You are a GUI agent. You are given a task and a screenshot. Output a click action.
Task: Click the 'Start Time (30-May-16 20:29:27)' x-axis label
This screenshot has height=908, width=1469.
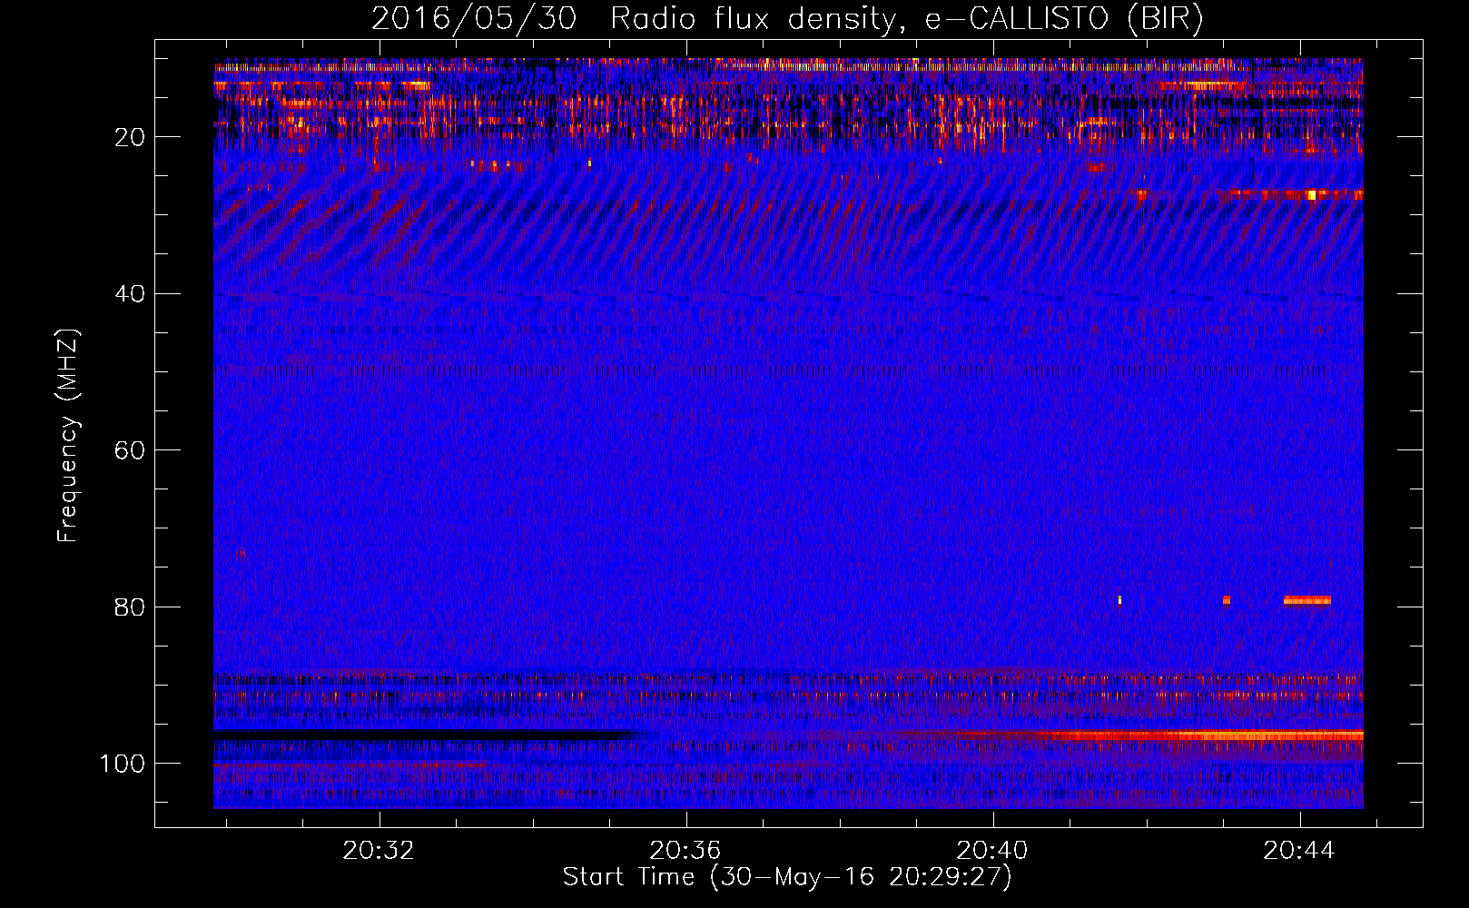[x=787, y=877]
